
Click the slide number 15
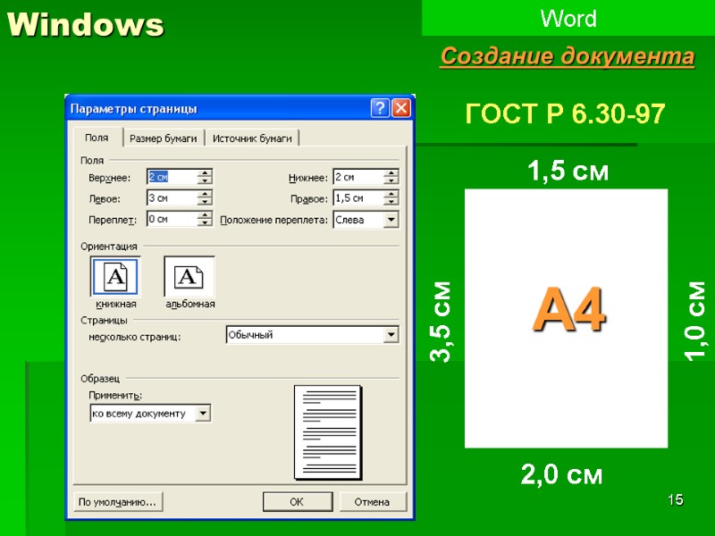(676, 499)
